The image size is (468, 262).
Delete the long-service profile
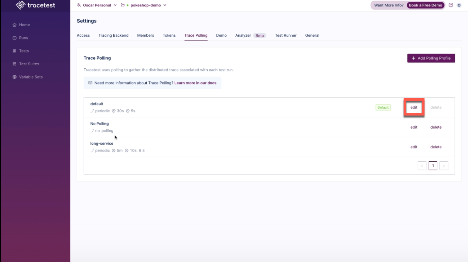coord(436,147)
